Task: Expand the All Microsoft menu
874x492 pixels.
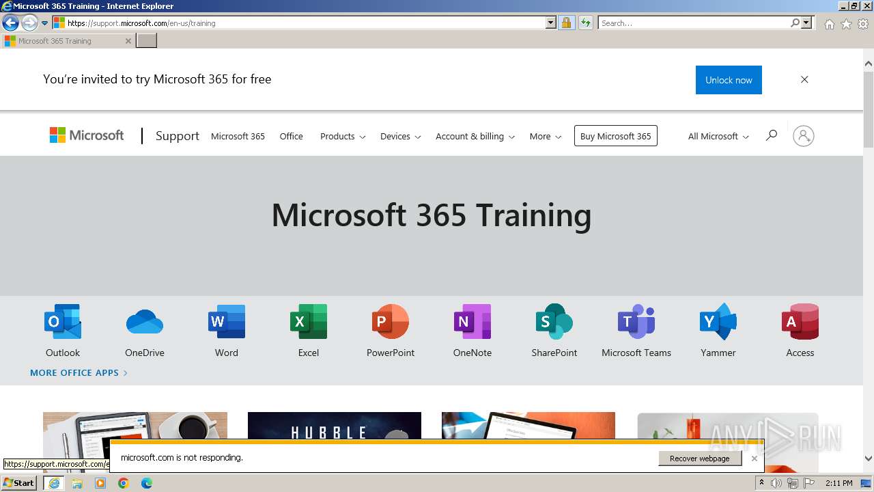Action: 718,136
